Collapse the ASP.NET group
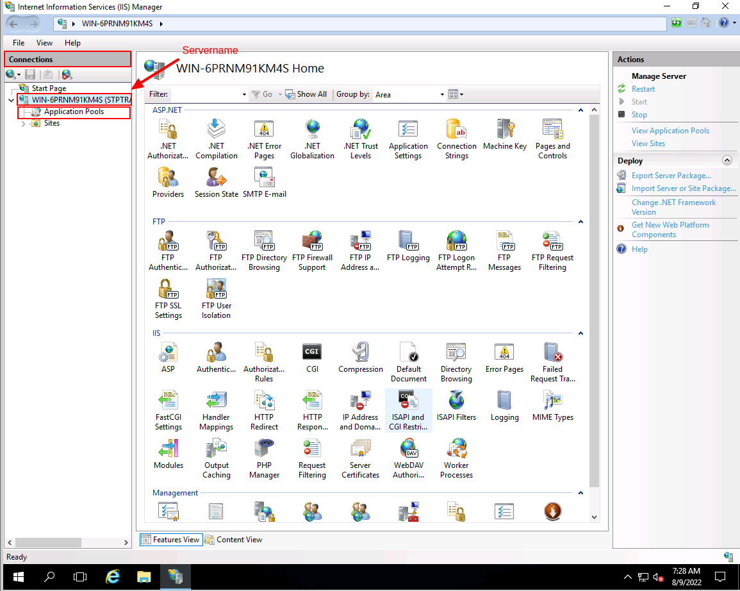Screen dimensions: 740x591 (581, 110)
